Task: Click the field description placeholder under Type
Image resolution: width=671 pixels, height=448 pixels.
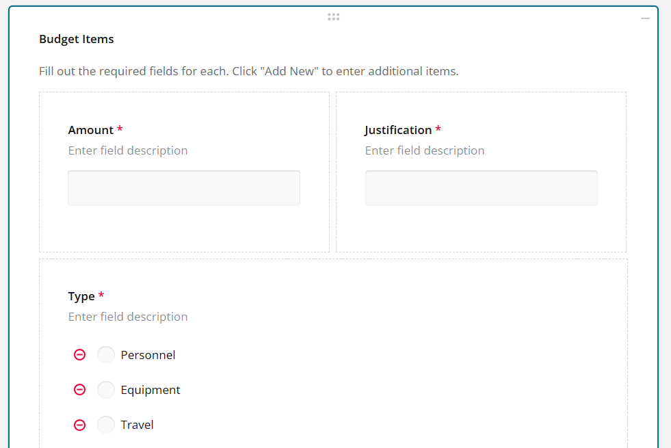Action: (x=128, y=316)
